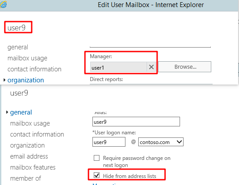239x185 pixels.
Task: Click the User logon name field
Action: pos(109,142)
